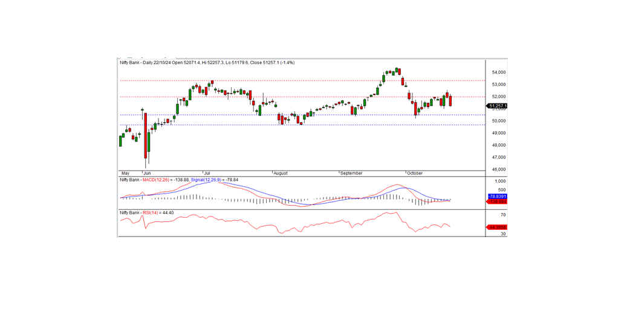Viewport: 624px width, 317px height.
Task: Select the 54,000 price axis label
Action: (499, 73)
